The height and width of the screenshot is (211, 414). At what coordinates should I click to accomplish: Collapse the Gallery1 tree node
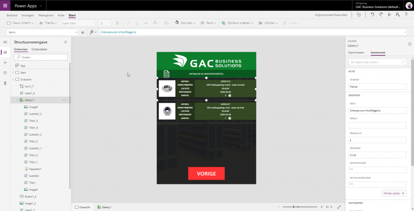click(x=17, y=100)
